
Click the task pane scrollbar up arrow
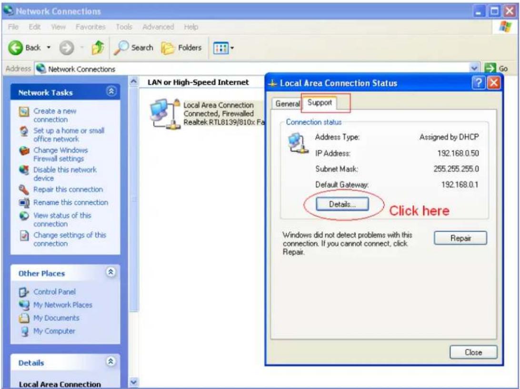133,81
